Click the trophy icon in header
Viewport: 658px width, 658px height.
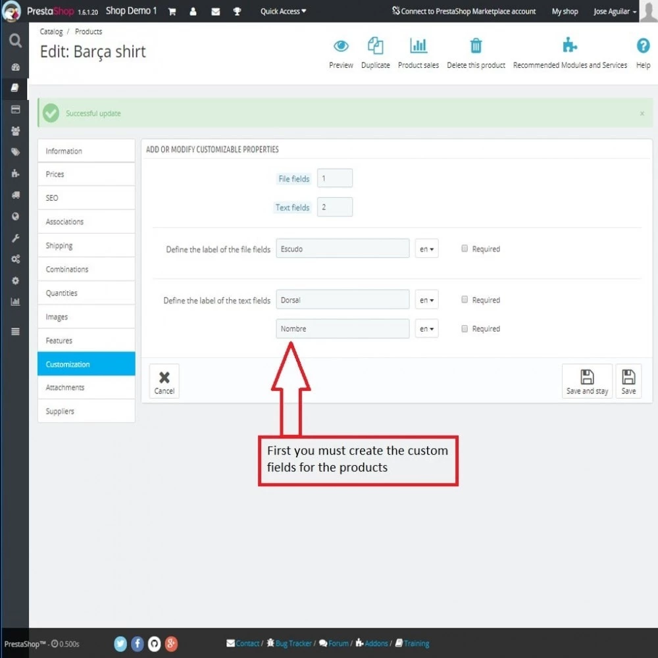click(x=237, y=12)
